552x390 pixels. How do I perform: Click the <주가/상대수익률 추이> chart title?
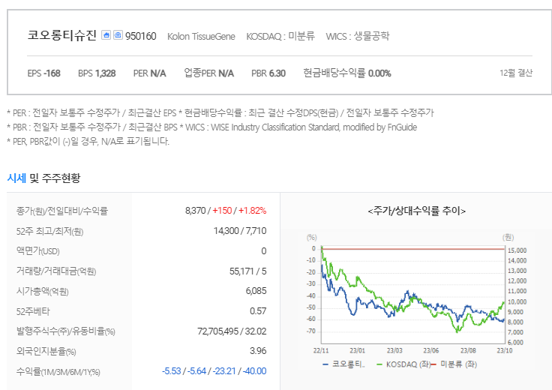tap(416, 211)
